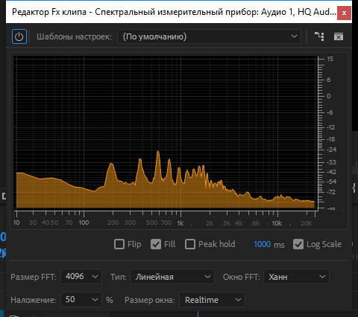This screenshot has width=358, height=317.
Task: Click the 1000 ms peak hold value
Action: (x=263, y=244)
